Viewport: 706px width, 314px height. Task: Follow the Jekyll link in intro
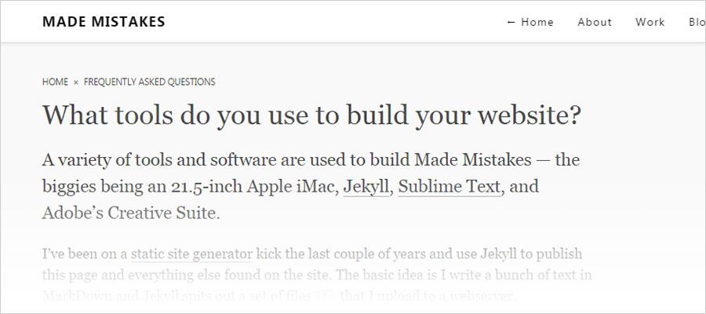pos(366,188)
